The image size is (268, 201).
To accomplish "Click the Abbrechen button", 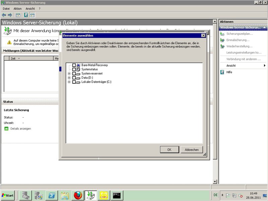I will pos(192,149).
